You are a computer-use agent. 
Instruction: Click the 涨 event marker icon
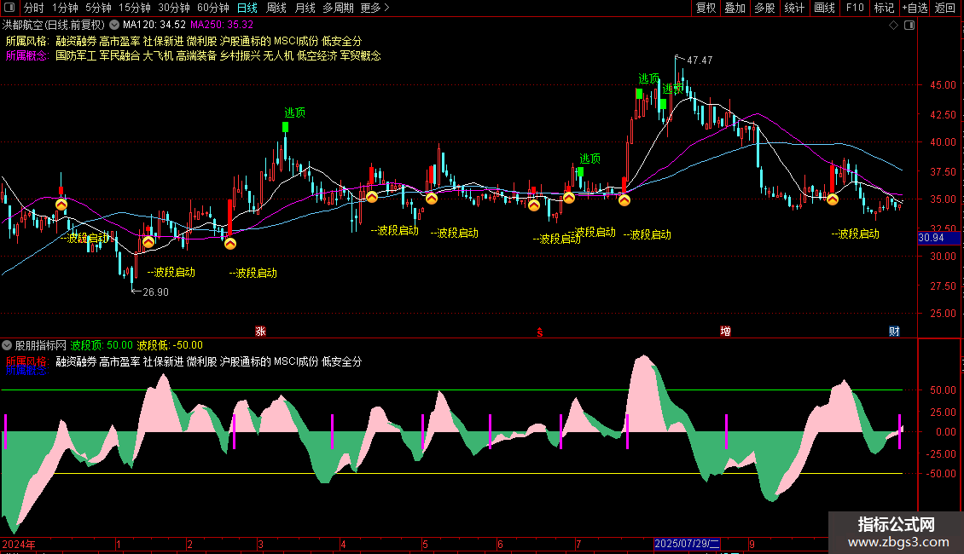261,331
